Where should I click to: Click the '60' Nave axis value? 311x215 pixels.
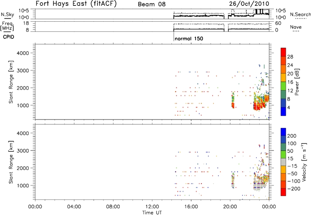point(278,23)
